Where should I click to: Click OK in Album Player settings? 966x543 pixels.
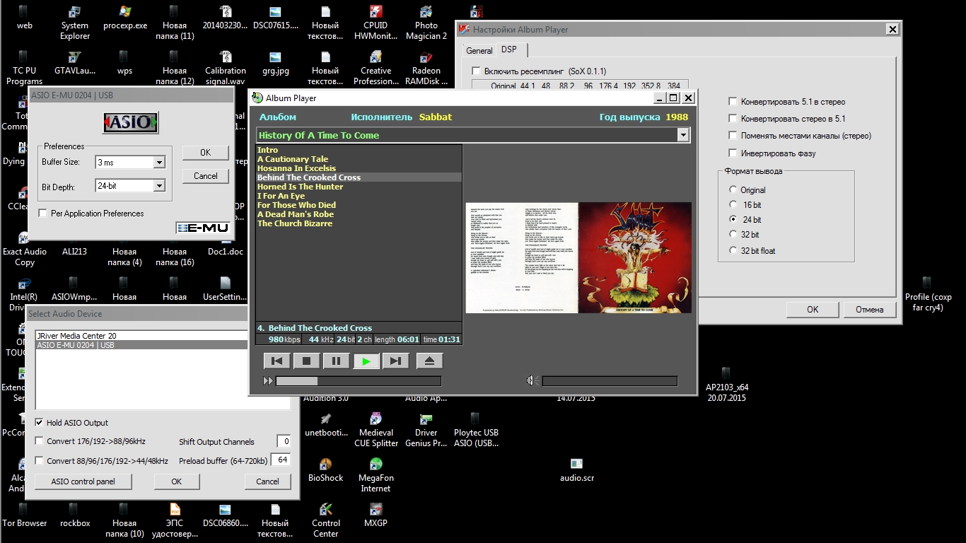813,310
